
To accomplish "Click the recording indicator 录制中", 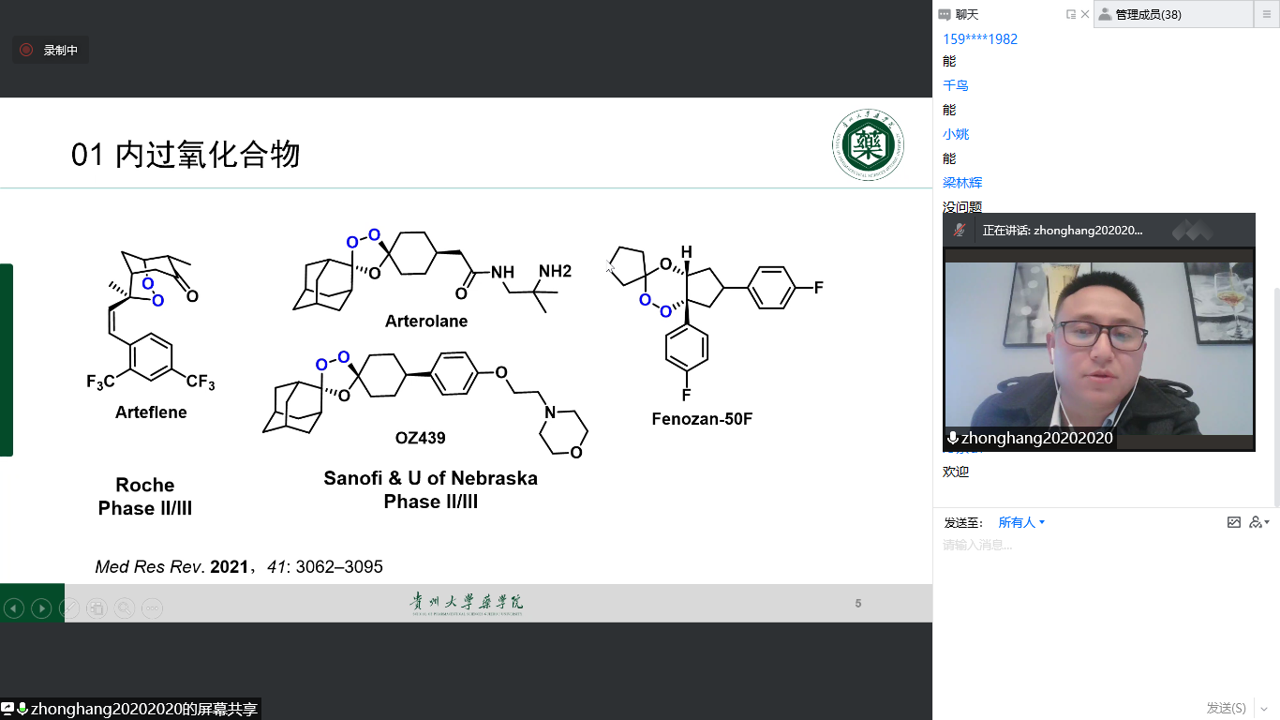I will [51, 51].
